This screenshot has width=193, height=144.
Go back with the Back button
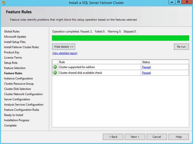113,137
